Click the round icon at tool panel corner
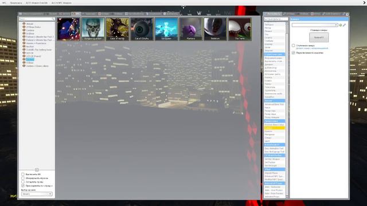 click(348, 14)
